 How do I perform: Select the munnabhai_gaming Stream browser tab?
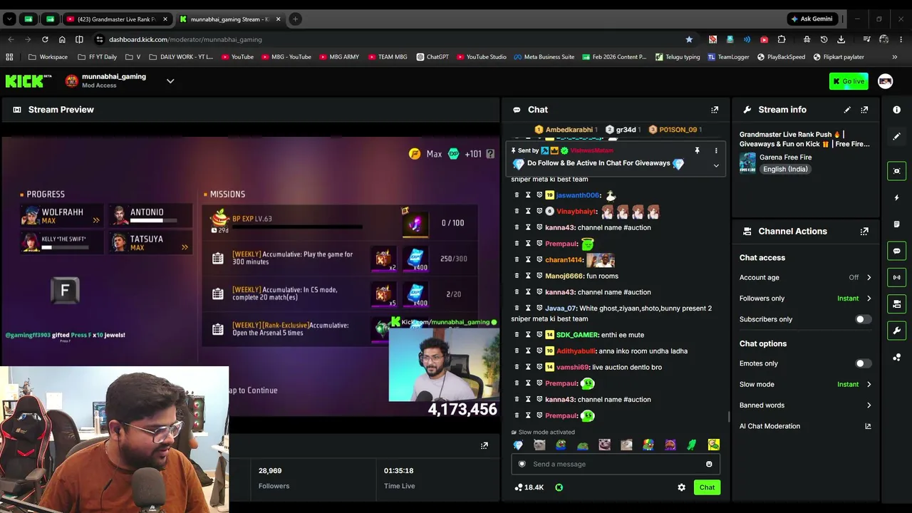click(230, 19)
